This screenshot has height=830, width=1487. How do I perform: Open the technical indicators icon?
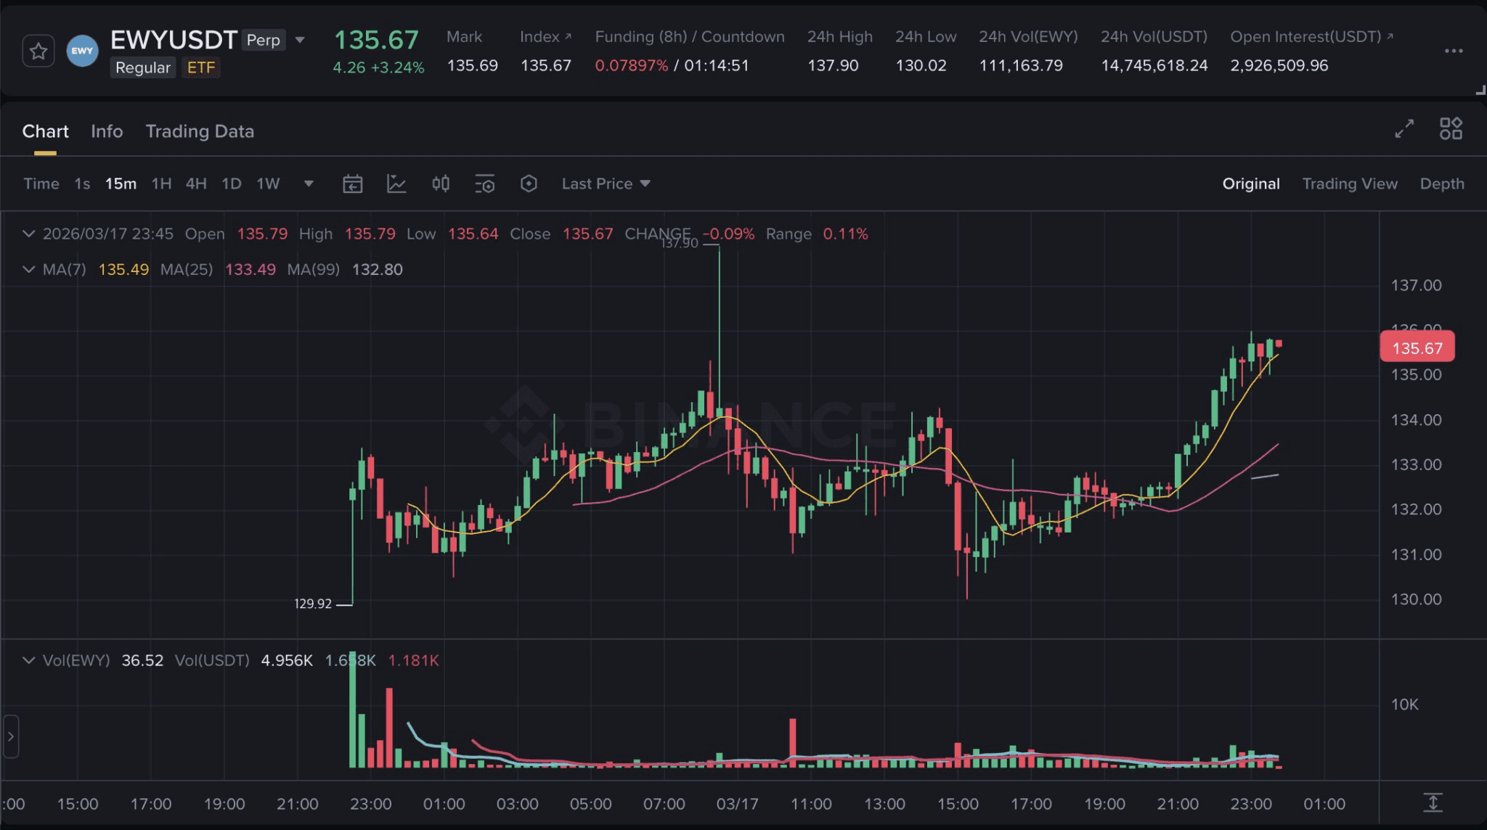pos(396,184)
